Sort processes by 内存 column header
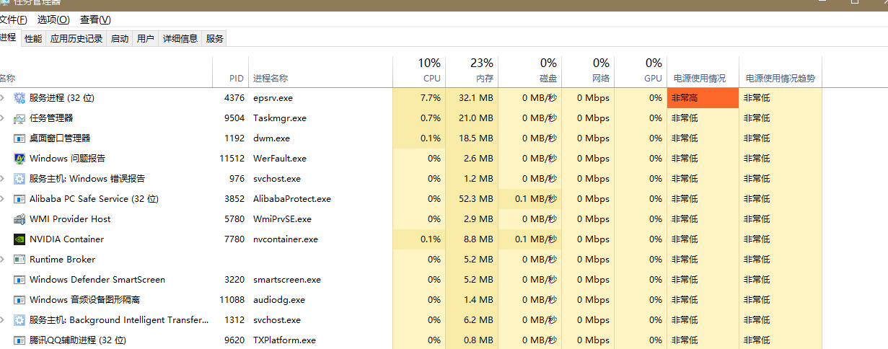Viewport: 888px width, 349px height. point(472,72)
